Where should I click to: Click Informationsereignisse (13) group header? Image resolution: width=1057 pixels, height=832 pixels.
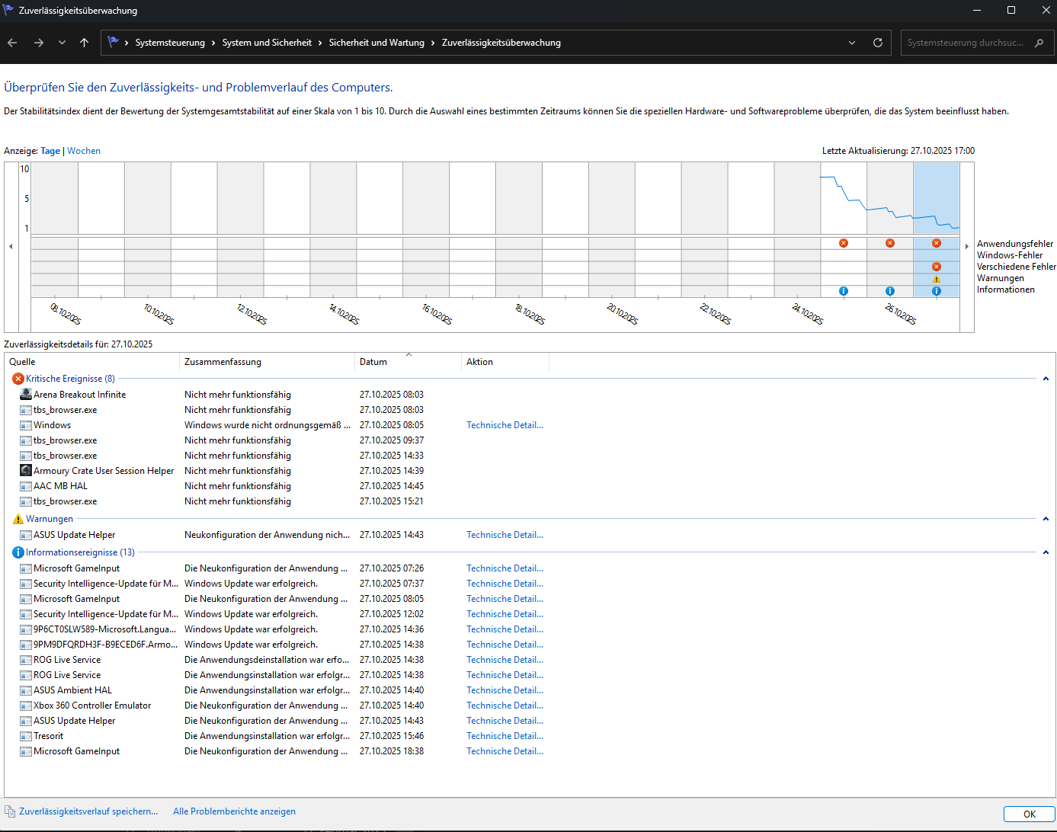coord(80,552)
